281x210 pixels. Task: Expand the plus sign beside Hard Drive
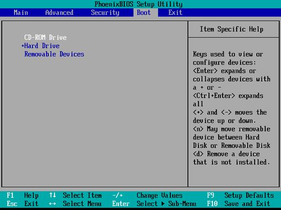point(22,46)
